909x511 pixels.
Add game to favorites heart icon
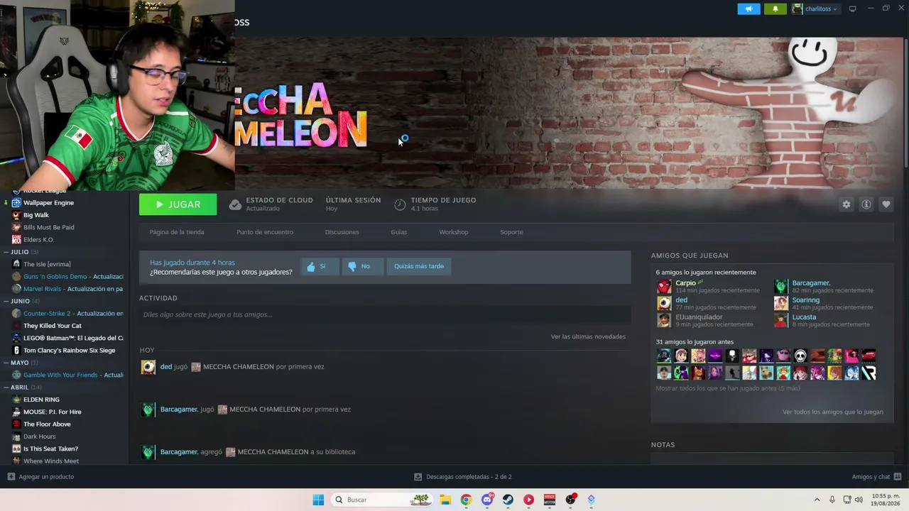click(x=886, y=204)
